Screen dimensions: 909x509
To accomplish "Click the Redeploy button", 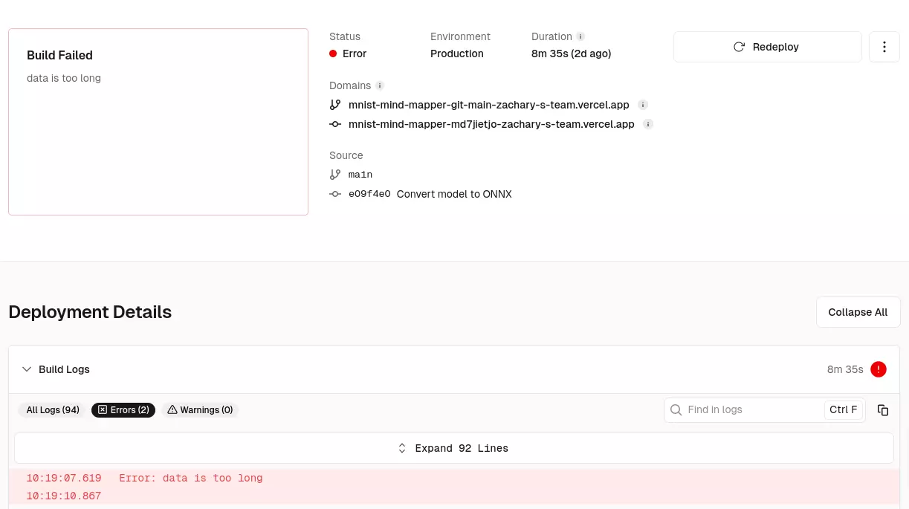I will pos(767,47).
